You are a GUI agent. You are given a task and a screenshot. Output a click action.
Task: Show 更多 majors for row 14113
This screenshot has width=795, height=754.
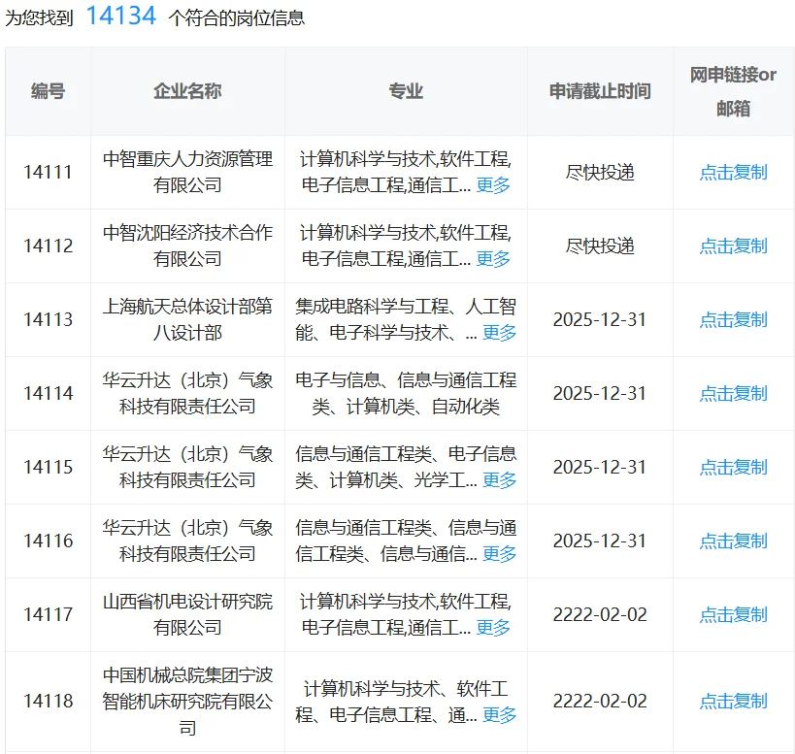point(499,333)
